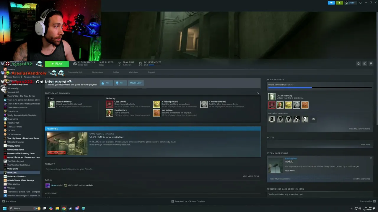The height and width of the screenshot is (212, 378).
Task: Open the game info icon
Action: pyautogui.click(x=365, y=64)
